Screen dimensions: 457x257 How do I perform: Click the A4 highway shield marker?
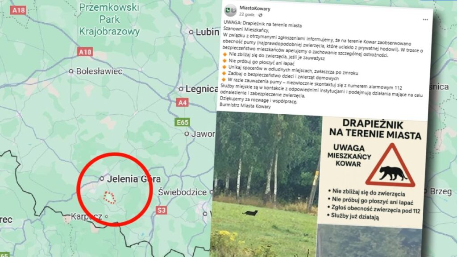(182, 103)
